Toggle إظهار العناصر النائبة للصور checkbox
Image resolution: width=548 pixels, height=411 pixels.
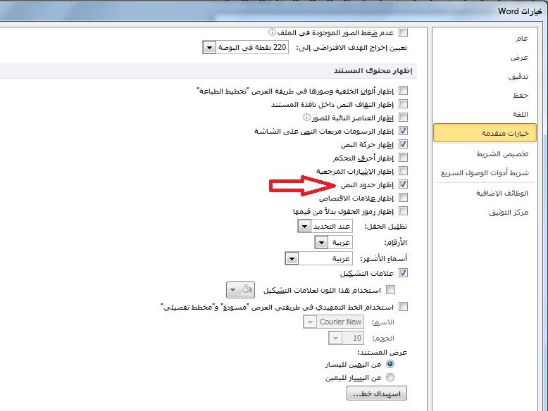pos(403,118)
